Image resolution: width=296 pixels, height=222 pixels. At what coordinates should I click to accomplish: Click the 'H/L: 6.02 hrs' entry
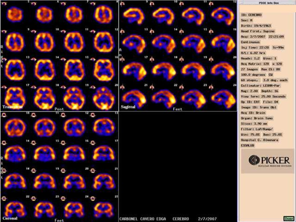tap(253, 53)
